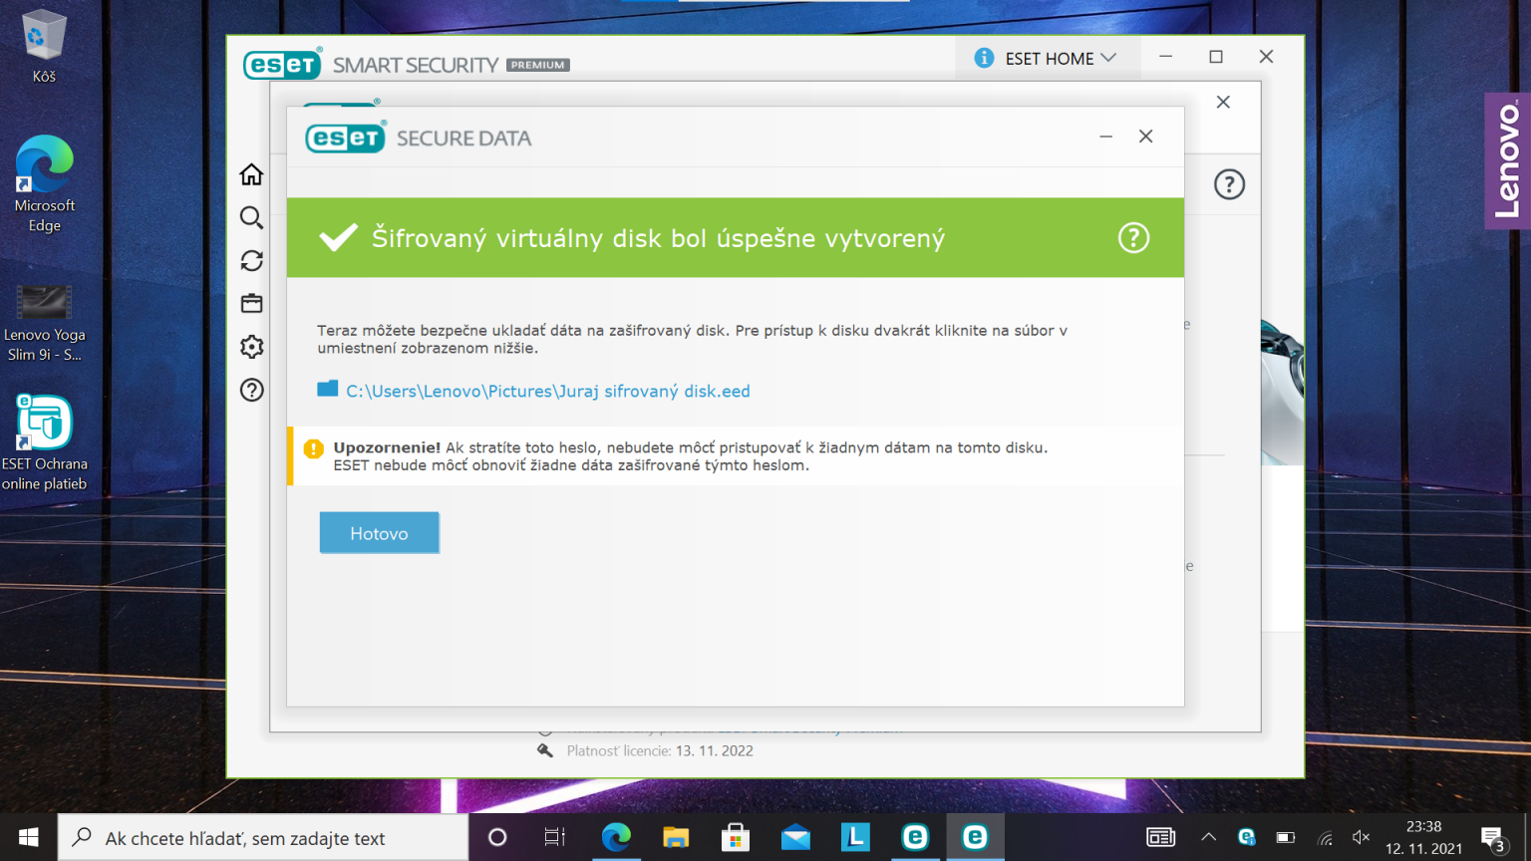The image size is (1531, 861).
Task: Click the Lenovo side banner
Action: (1507, 160)
